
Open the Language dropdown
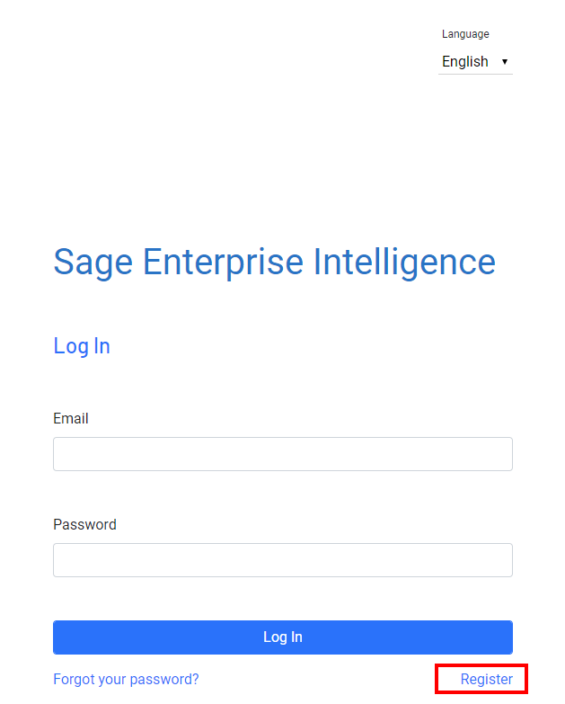click(x=475, y=62)
